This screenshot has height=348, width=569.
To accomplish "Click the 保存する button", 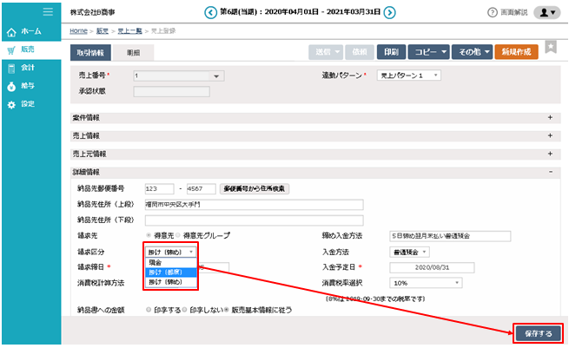I will pos(532,332).
